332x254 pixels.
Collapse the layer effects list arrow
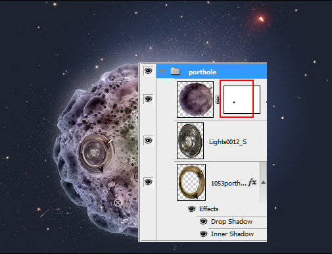pyautogui.click(x=264, y=182)
